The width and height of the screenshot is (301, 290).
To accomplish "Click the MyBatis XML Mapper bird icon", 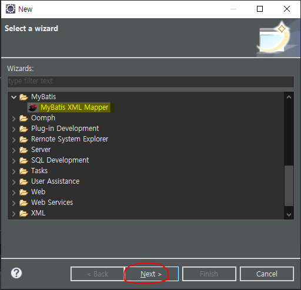I will pos(32,107).
